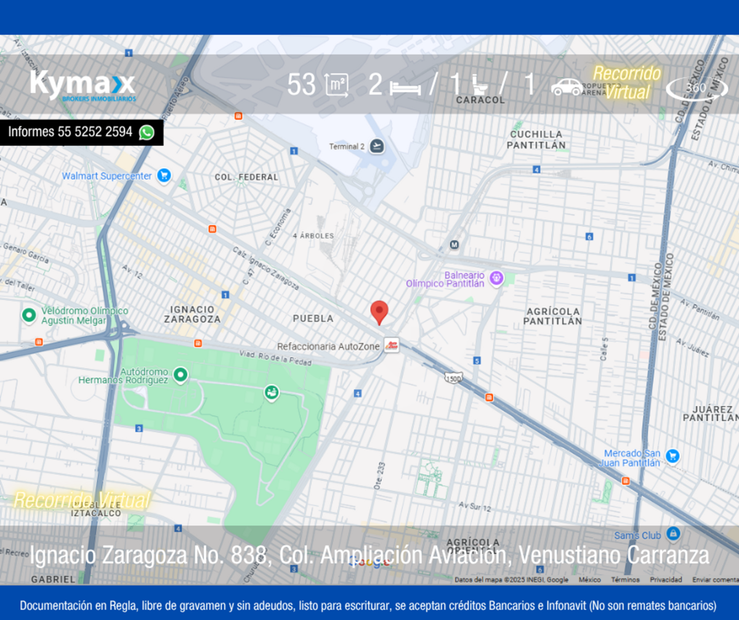Screen dimensions: 739x620
Task: Click the Velódromo Olímpico Agustín Melgar label
Action: (x=85, y=316)
